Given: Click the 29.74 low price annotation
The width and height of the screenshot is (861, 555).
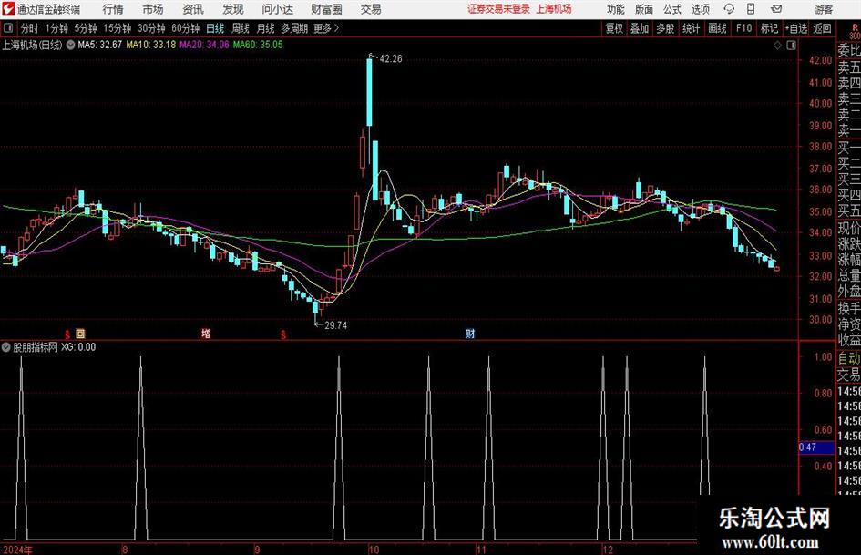Looking at the screenshot, I should coord(335,325).
